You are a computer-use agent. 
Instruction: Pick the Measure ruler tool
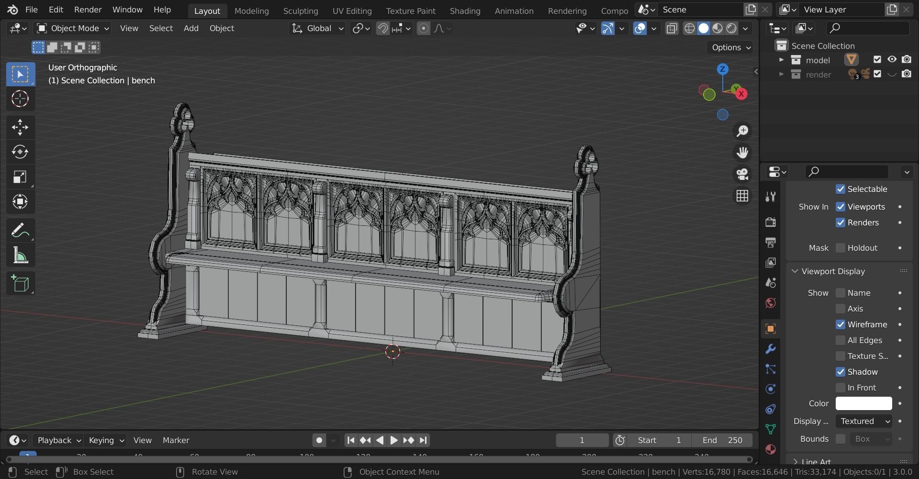[20, 256]
